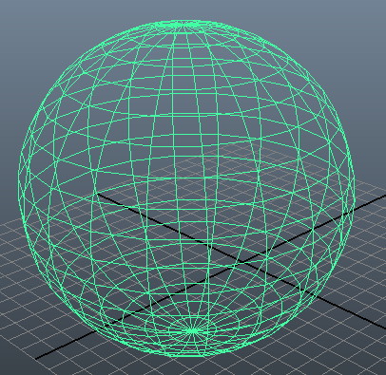Viewport: 386px width, 375px height.
Task: Click the black axis line's end inside sphere's left
Action: [x=98, y=194]
